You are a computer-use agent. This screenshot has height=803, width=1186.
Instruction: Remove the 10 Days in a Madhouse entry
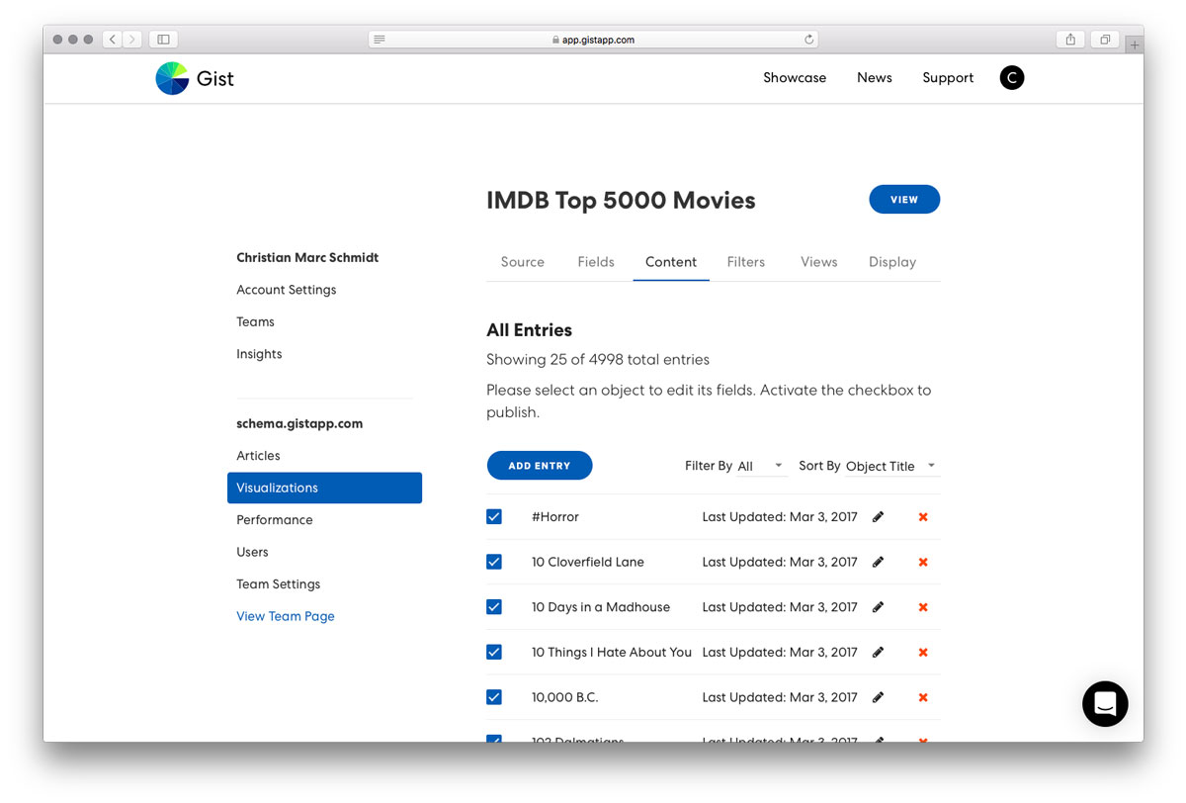click(923, 607)
